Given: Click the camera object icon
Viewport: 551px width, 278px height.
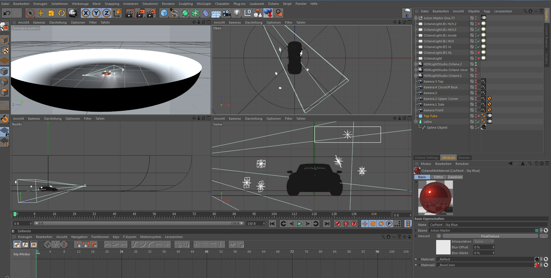Looking at the screenshot, I should pyautogui.click(x=227, y=13).
